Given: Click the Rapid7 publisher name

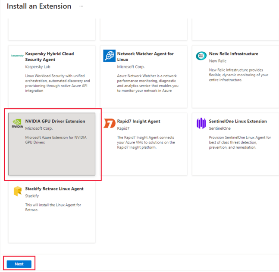Looking at the screenshot, I should click(x=123, y=128).
